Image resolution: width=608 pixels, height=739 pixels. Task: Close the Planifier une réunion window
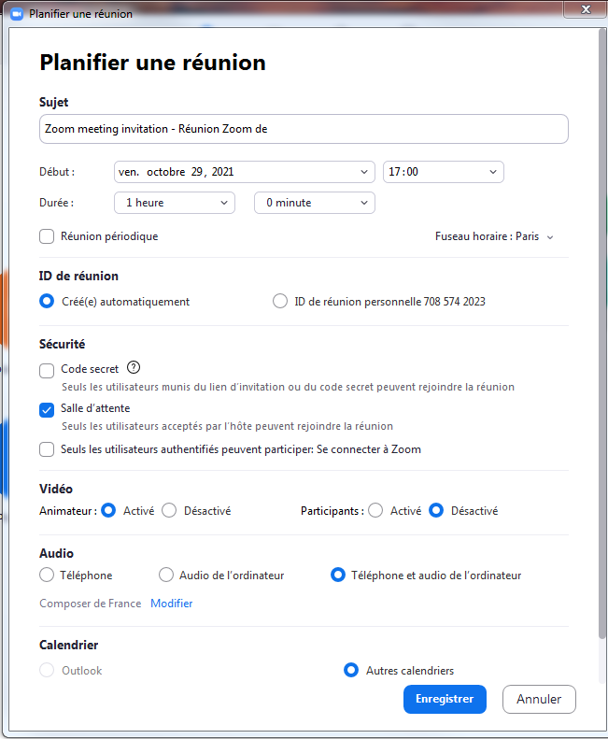click(x=584, y=9)
